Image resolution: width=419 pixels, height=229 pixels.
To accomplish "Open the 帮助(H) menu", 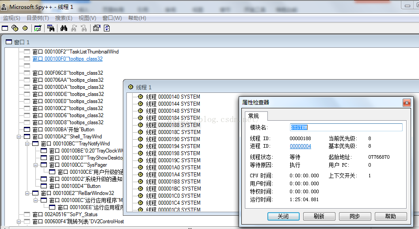I will [x=137, y=18].
